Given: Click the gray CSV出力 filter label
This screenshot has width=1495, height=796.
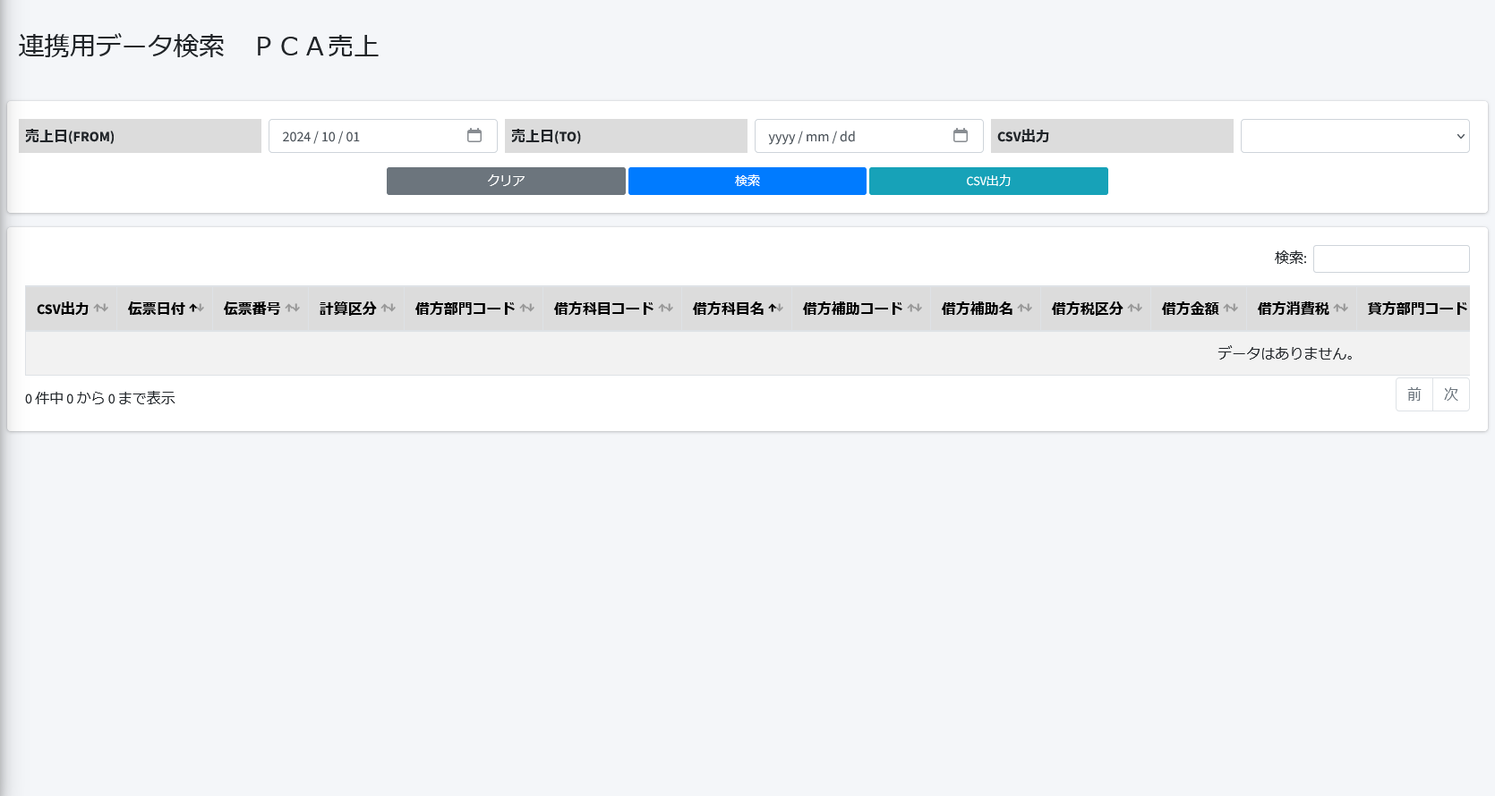Looking at the screenshot, I should [1112, 136].
